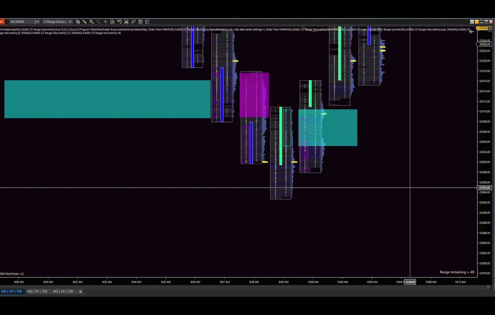Select the large teal rectangle zone ending before 9:57

coord(107,99)
